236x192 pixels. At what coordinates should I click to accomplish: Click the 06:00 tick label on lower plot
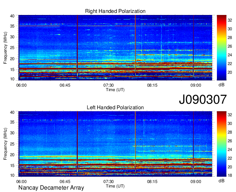point(22,182)
